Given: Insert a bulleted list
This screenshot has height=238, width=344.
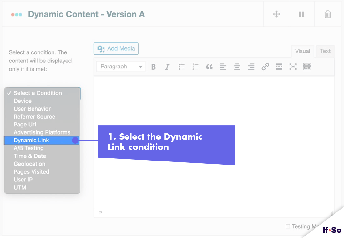Looking at the screenshot, I should 181,67.
